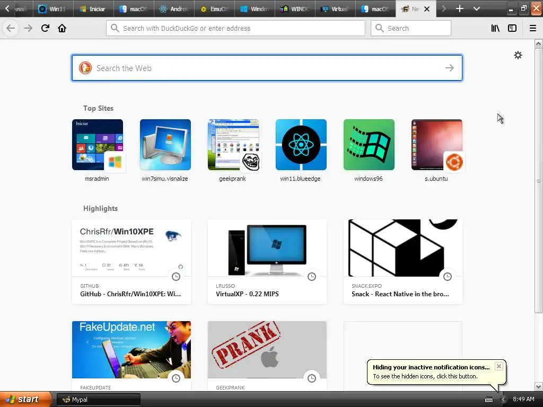The width and height of the screenshot is (543, 407).
Task: Click the taskbar clock 8:49 AM
Action: point(523,399)
